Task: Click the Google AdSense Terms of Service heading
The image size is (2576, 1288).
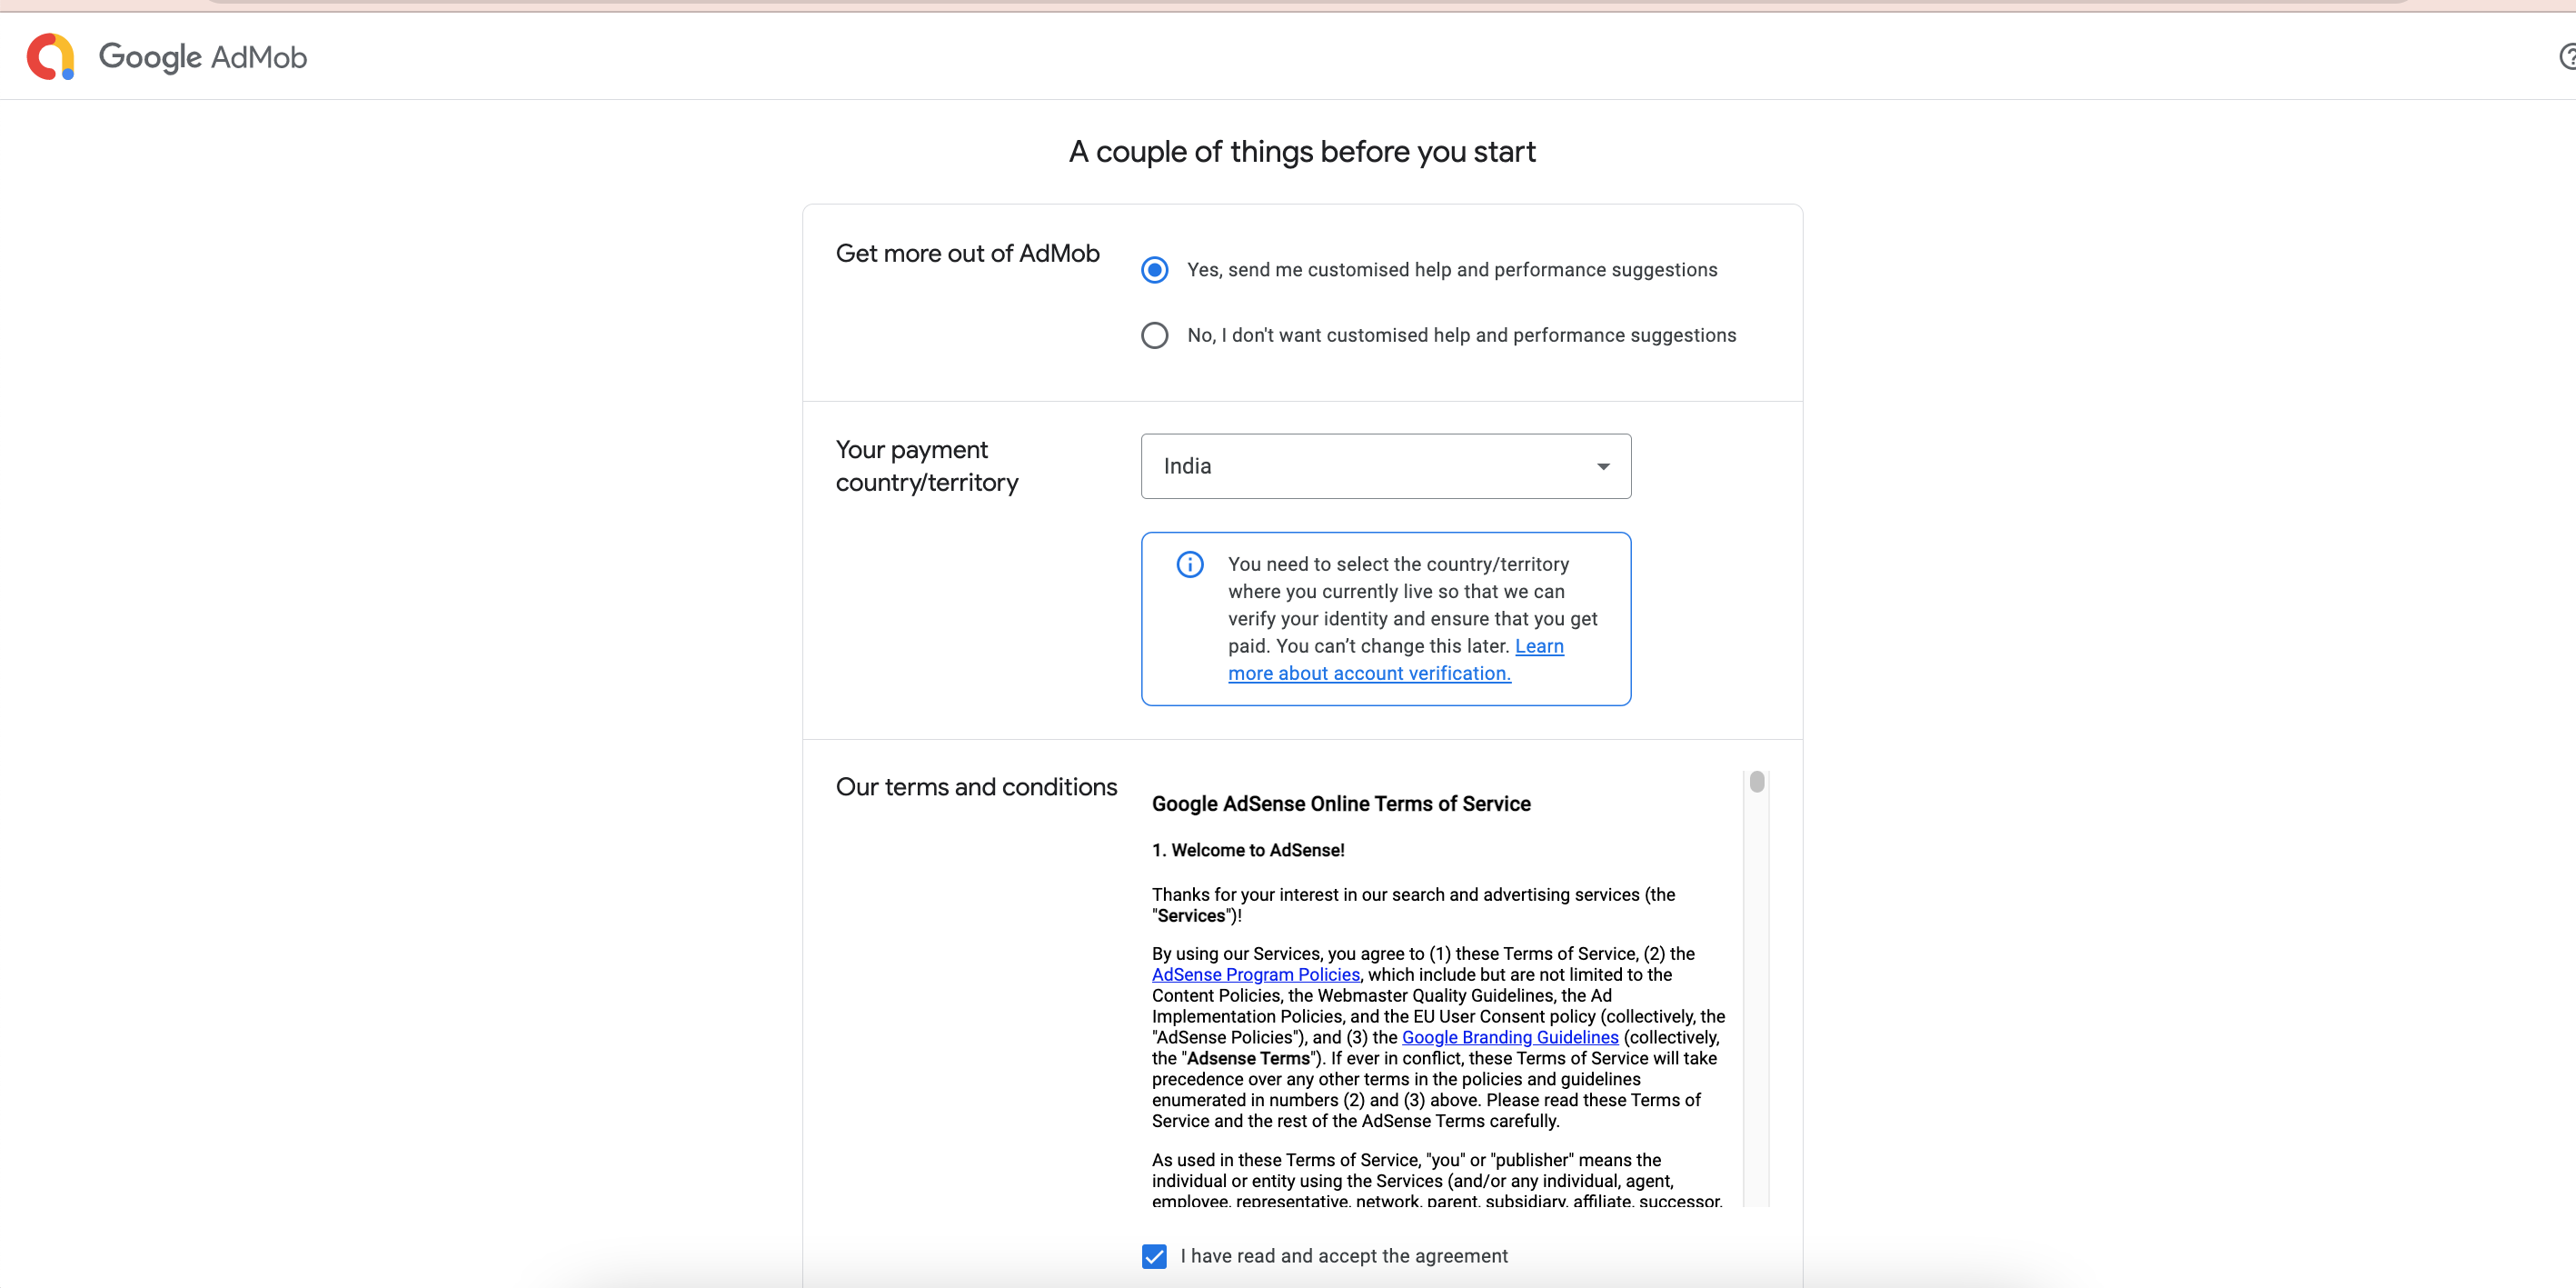Action: click(1340, 804)
